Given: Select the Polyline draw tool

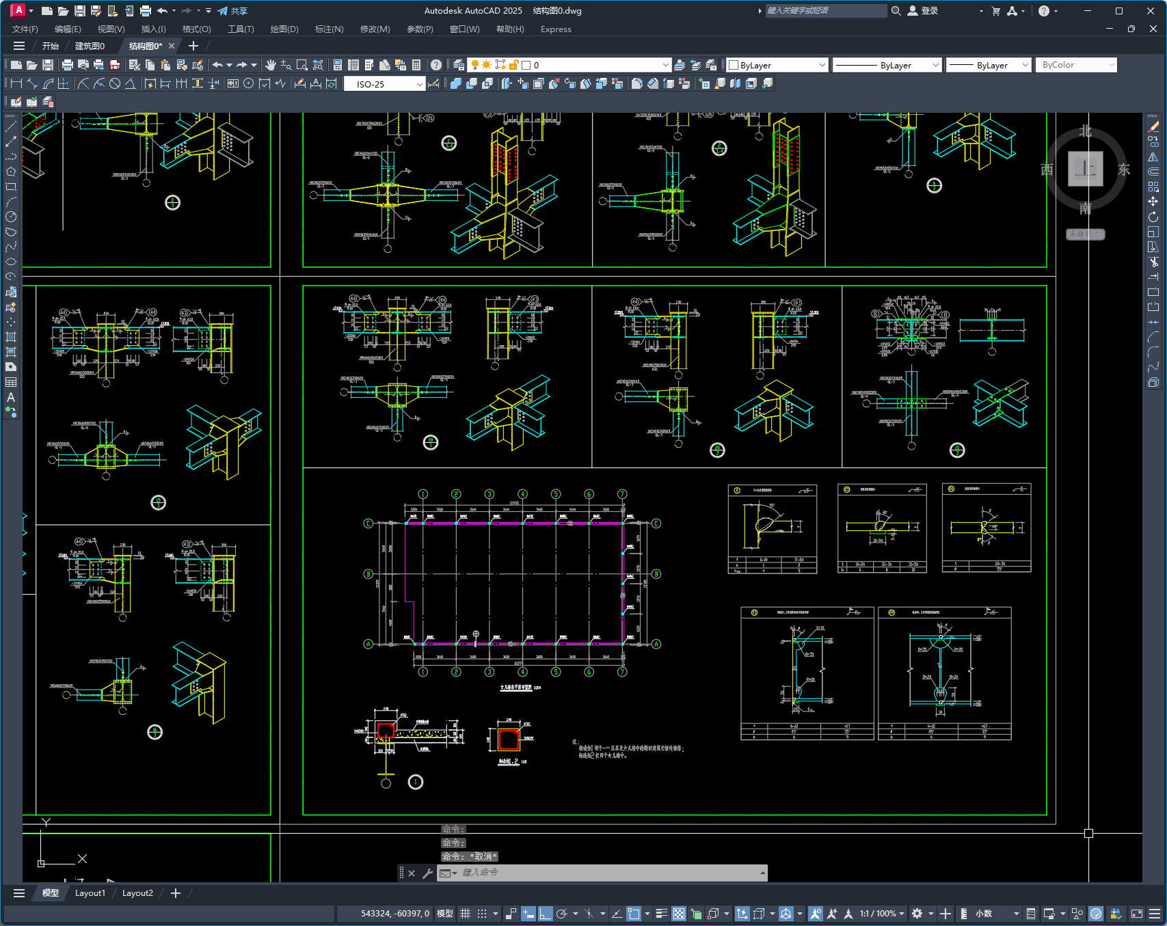Looking at the screenshot, I should click(x=11, y=156).
